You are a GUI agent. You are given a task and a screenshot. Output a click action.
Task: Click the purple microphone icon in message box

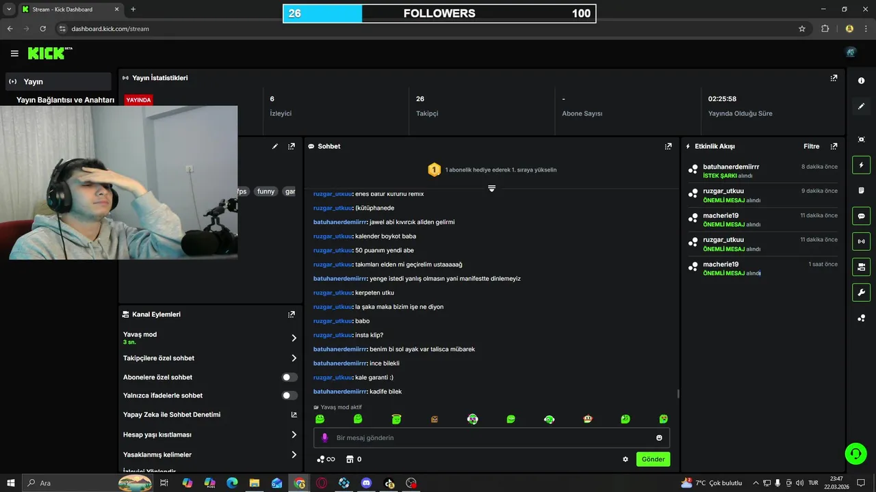tap(324, 438)
